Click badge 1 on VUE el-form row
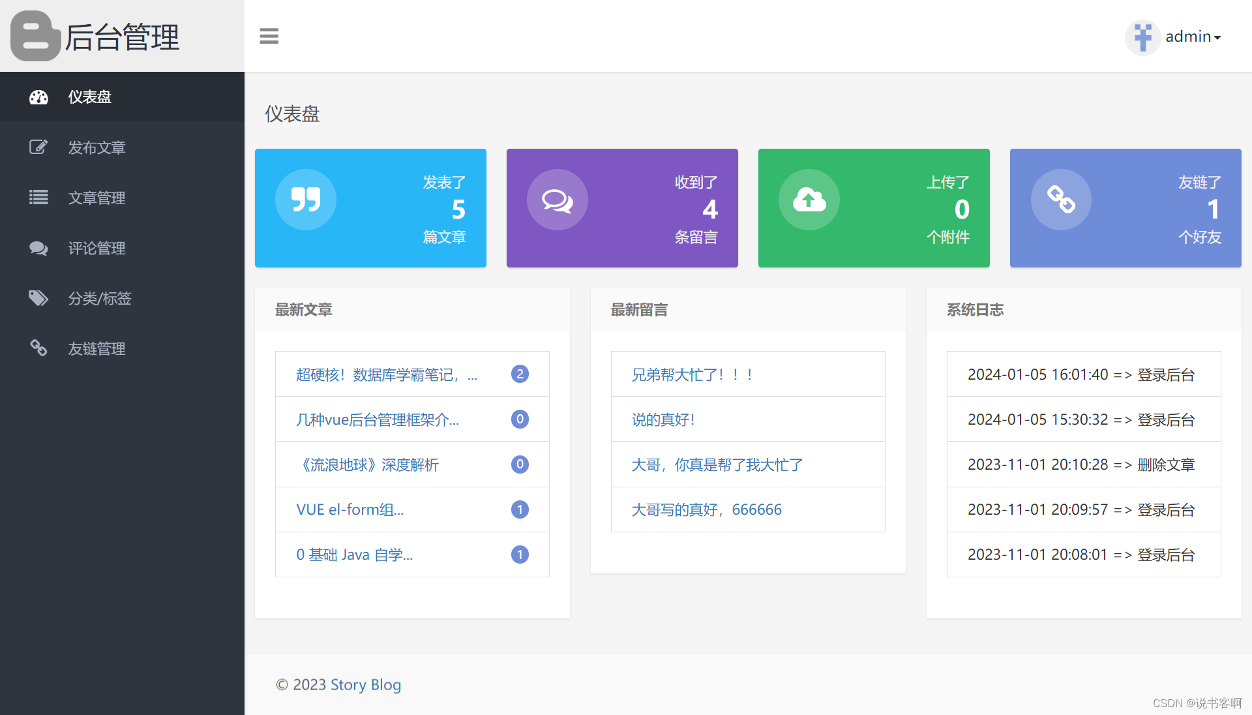This screenshot has width=1252, height=715. [520, 510]
